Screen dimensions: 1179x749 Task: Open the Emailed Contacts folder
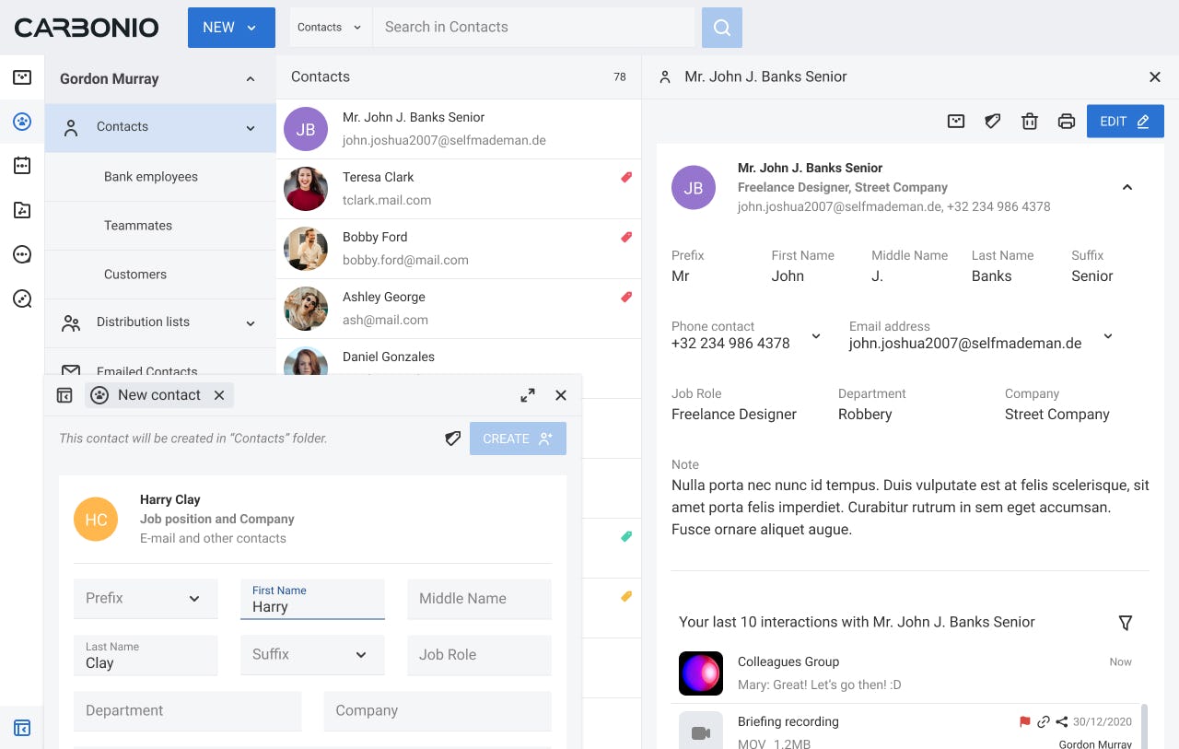coord(160,363)
